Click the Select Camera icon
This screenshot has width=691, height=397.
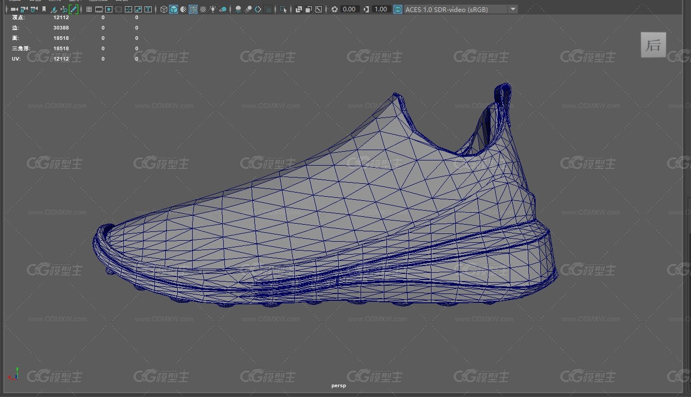click(14, 9)
